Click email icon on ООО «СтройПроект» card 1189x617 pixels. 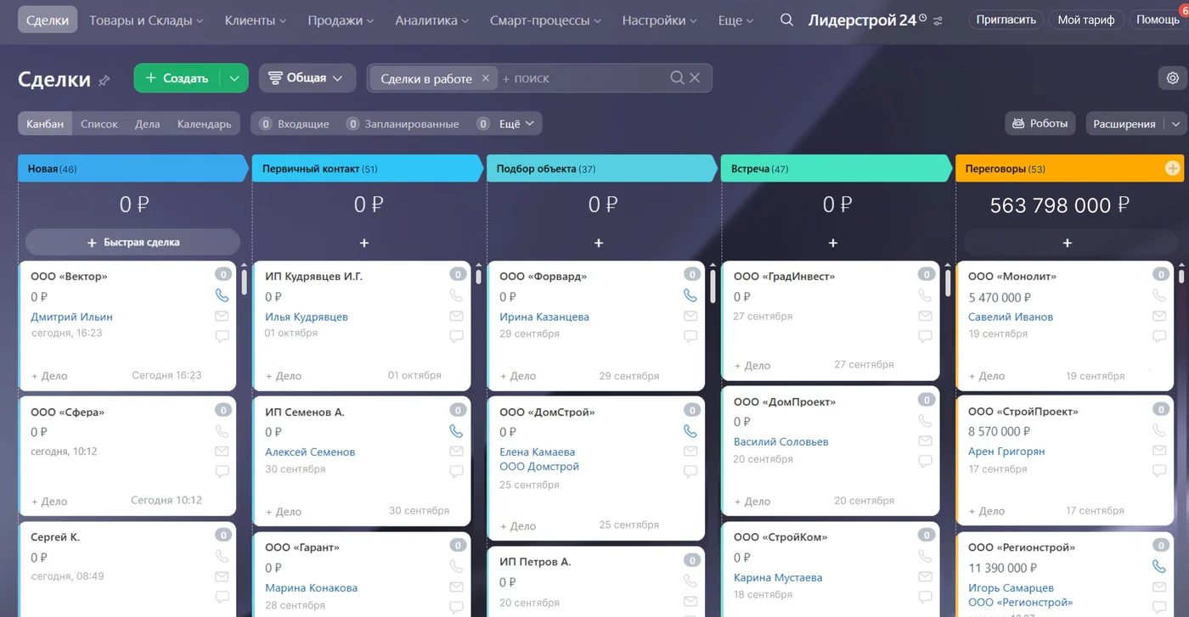click(1159, 452)
